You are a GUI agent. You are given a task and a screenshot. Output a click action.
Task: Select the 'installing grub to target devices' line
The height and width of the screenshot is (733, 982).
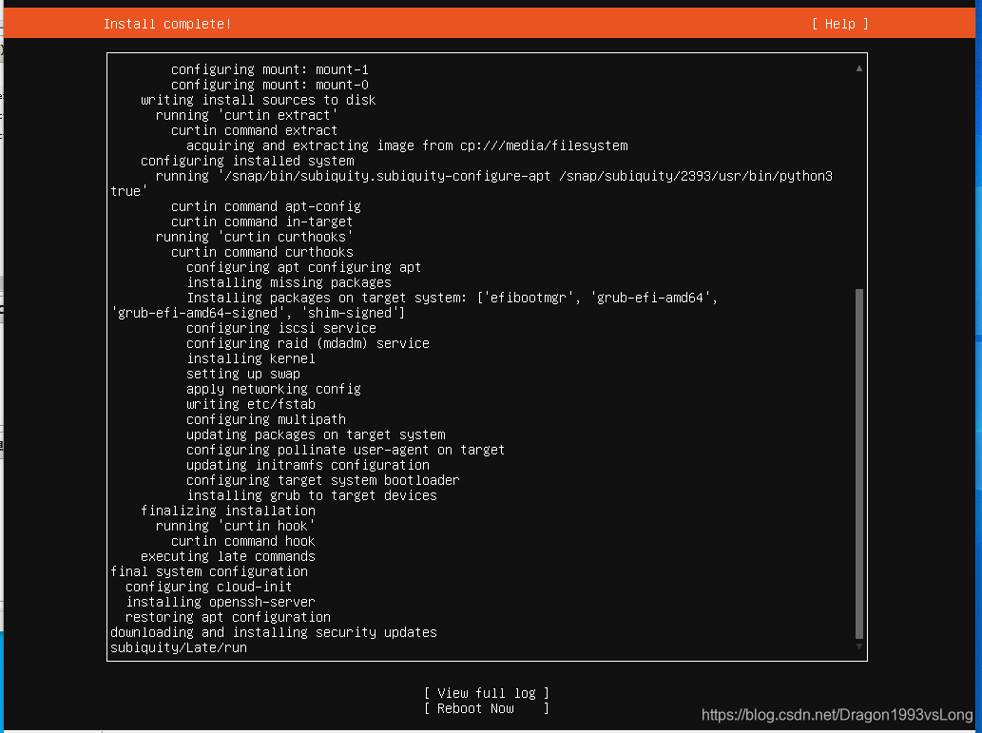pyautogui.click(x=311, y=494)
